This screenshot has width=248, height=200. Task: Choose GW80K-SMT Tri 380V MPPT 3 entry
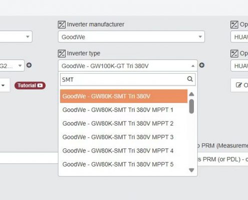[x=124, y=137]
